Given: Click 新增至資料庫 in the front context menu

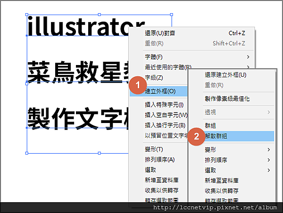Looking at the screenshot, I should [222, 180].
